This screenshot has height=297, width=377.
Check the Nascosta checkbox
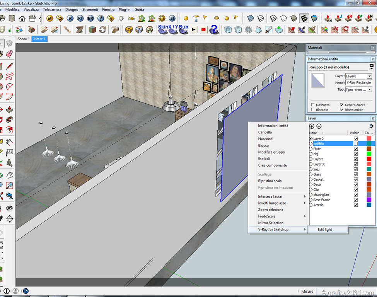pyautogui.click(x=313, y=105)
